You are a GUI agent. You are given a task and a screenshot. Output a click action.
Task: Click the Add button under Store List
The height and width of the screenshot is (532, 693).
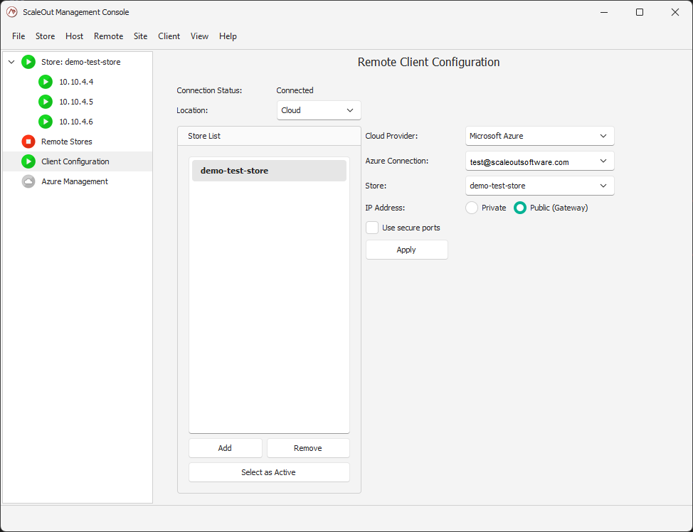[225, 448]
